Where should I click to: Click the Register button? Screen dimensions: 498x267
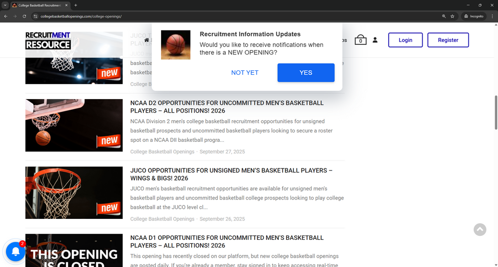(x=448, y=40)
